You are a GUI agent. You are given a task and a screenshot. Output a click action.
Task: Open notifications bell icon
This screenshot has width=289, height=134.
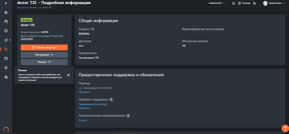[233, 3]
